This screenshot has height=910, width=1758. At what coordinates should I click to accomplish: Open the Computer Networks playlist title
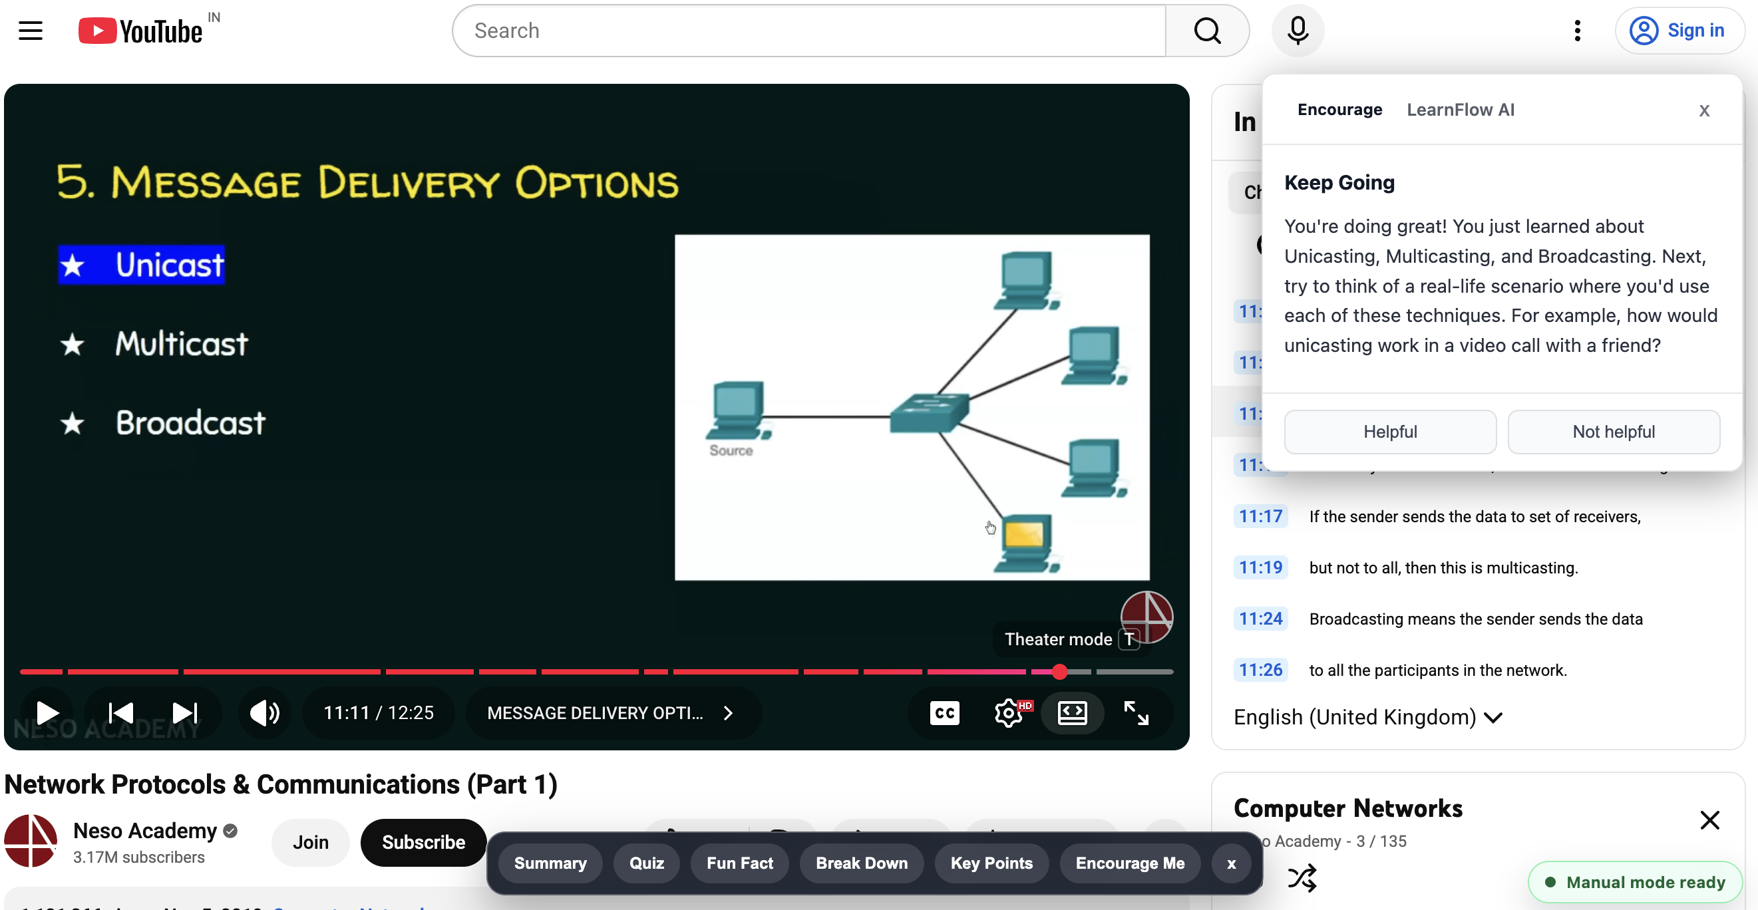(x=1348, y=808)
